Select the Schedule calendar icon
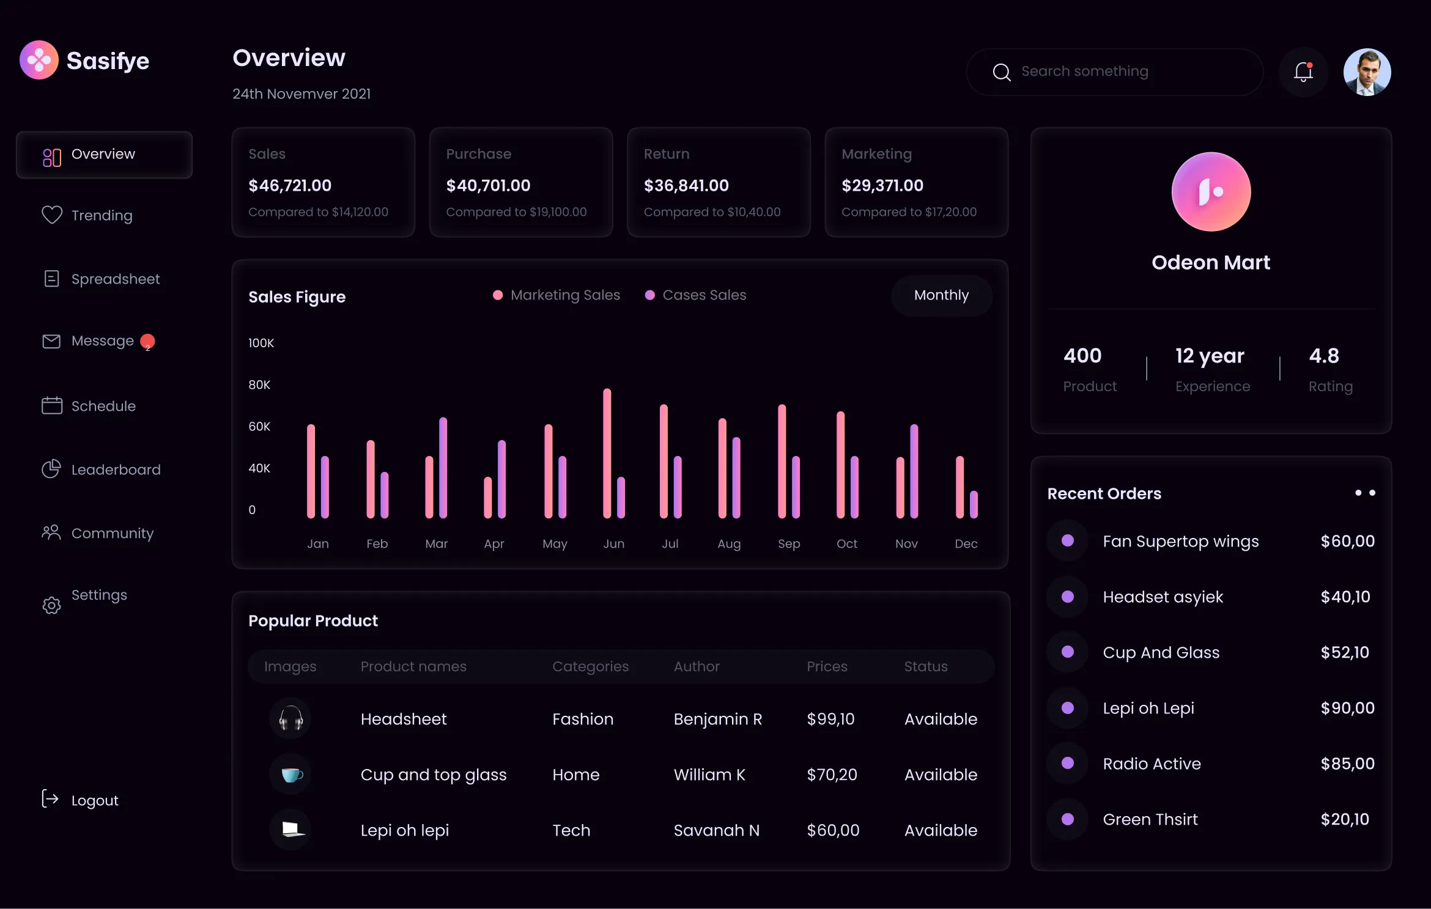This screenshot has height=909, width=1431. (52, 405)
